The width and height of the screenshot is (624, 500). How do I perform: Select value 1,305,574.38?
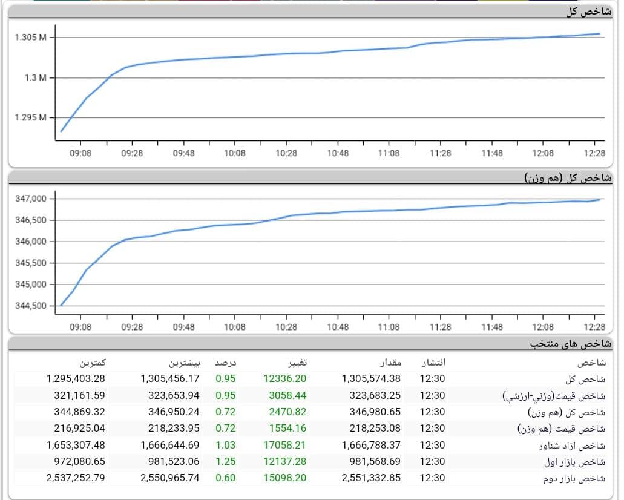point(371,378)
